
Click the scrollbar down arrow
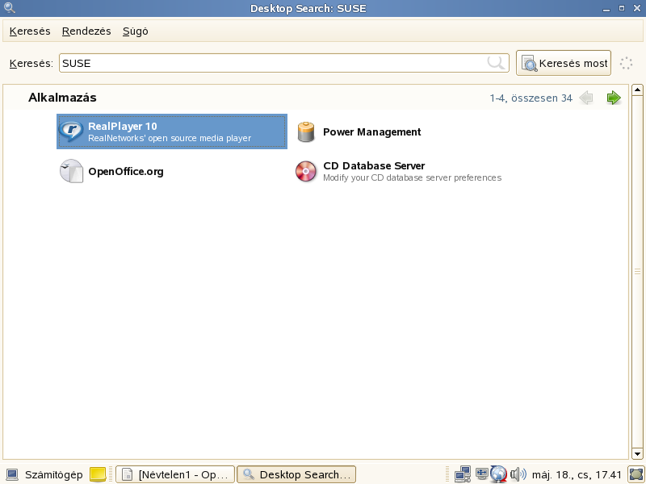pos(637,454)
